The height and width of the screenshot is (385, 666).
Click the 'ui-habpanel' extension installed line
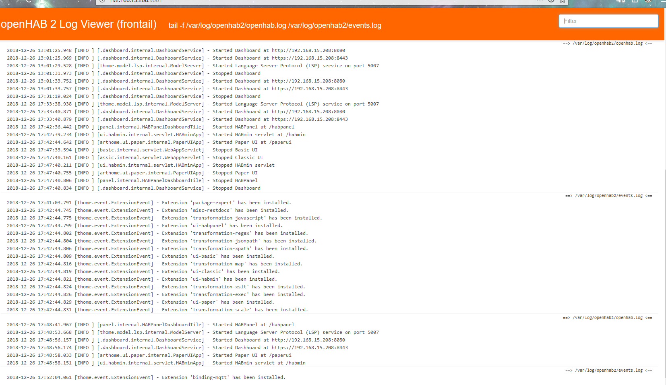pos(145,226)
